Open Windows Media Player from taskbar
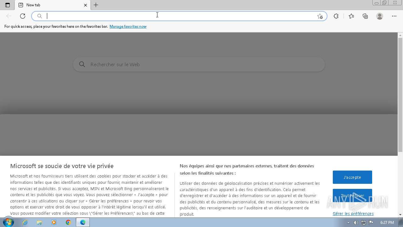This screenshot has height=227, width=403. 54,222
